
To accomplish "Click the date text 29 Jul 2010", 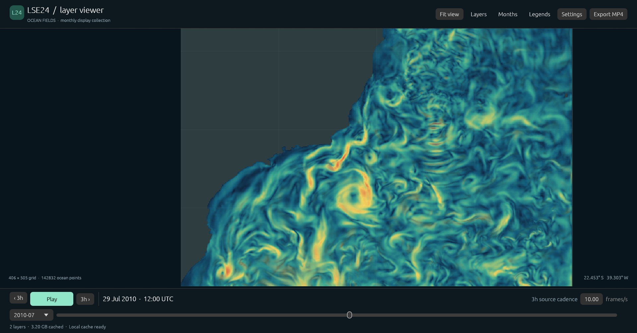I will pos(119,299).
